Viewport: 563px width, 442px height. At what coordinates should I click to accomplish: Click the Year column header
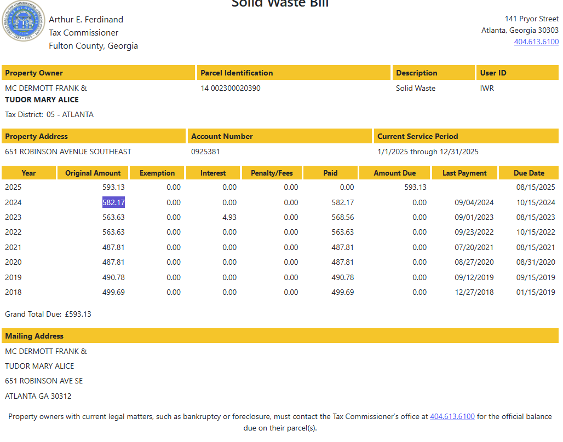[28, 173]
